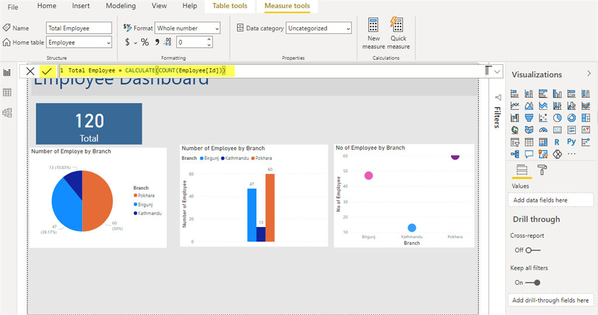Screen dimensions: 598x315
Task: Open the Format dropdown showing Whole number
Action: 188,28
